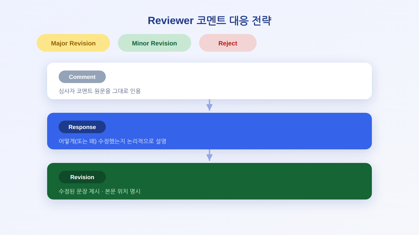Click the dark green Revision badge

(82, 177)
